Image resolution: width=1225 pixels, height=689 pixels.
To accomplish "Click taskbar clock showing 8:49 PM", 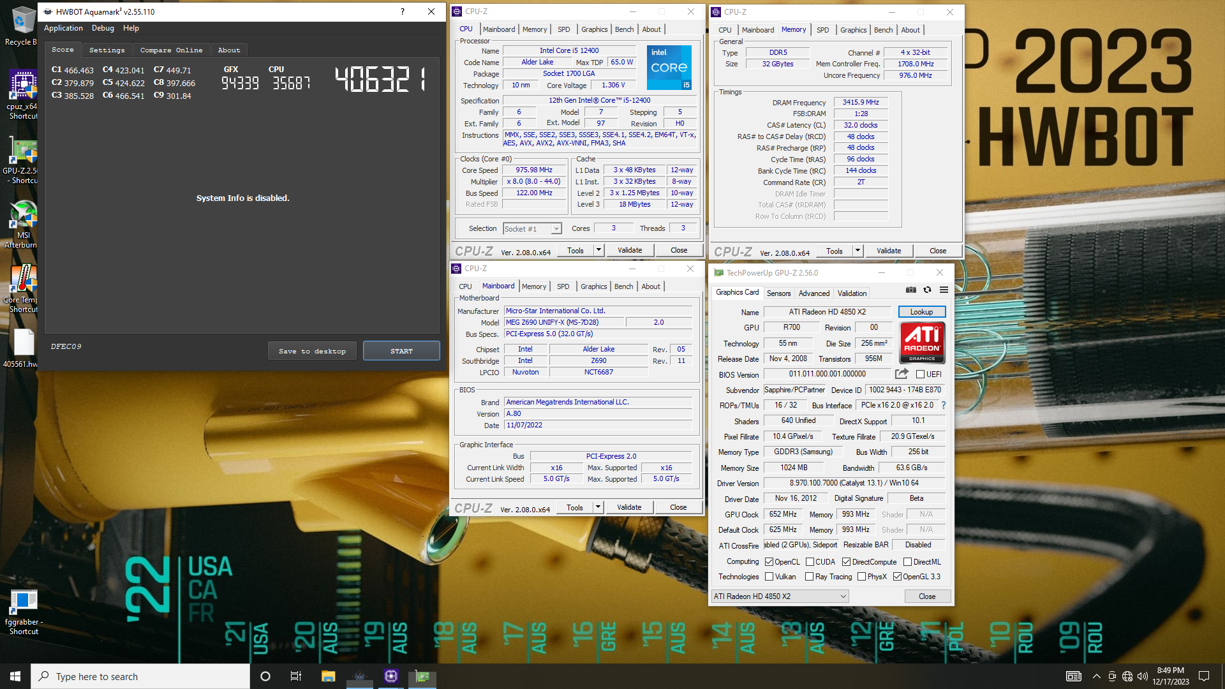I will click(x=1171, y=676).
